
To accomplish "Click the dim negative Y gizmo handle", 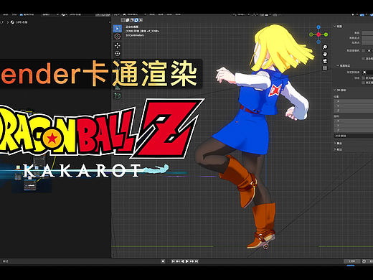I will click(311, 34).
